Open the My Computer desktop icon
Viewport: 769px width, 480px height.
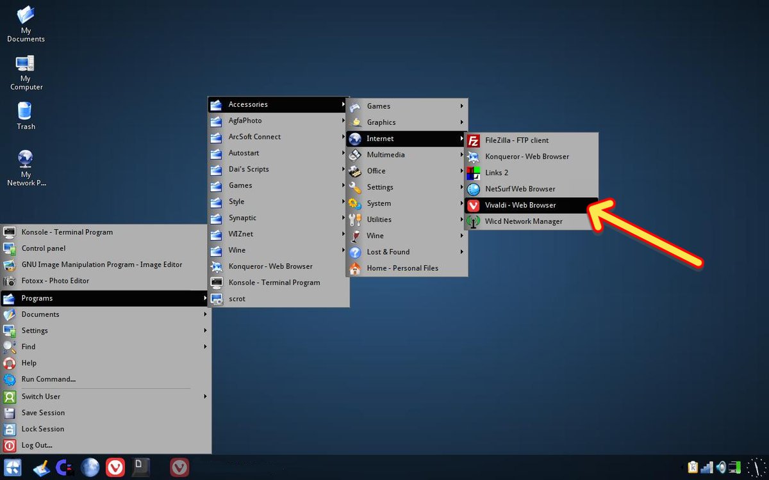26,73
